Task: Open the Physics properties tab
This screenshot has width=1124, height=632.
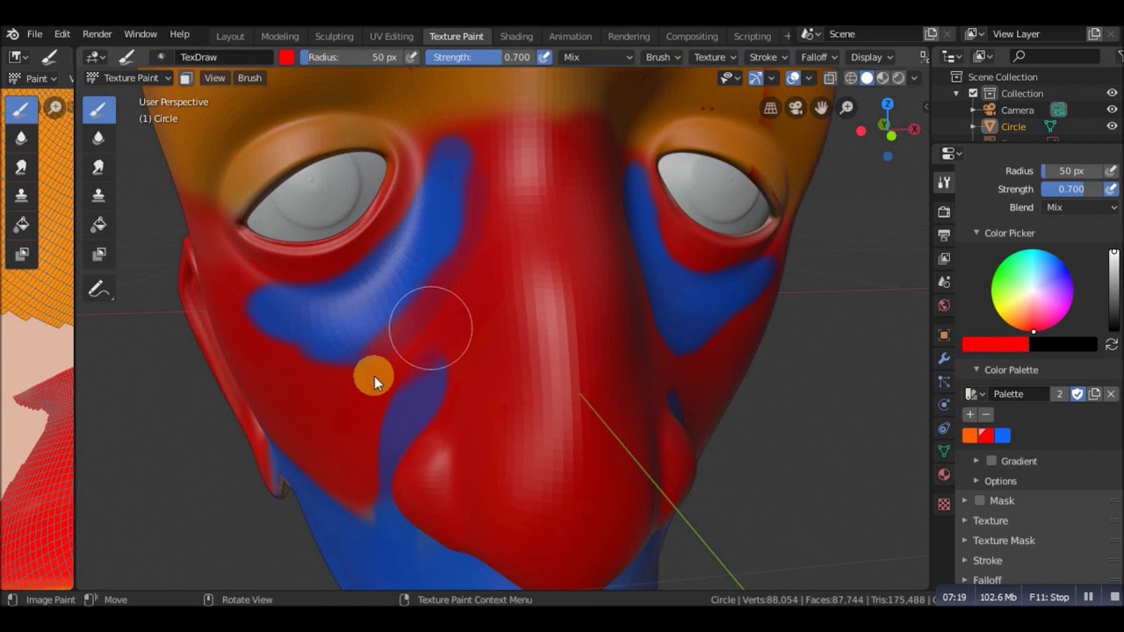Action: [x=944, y=405]
